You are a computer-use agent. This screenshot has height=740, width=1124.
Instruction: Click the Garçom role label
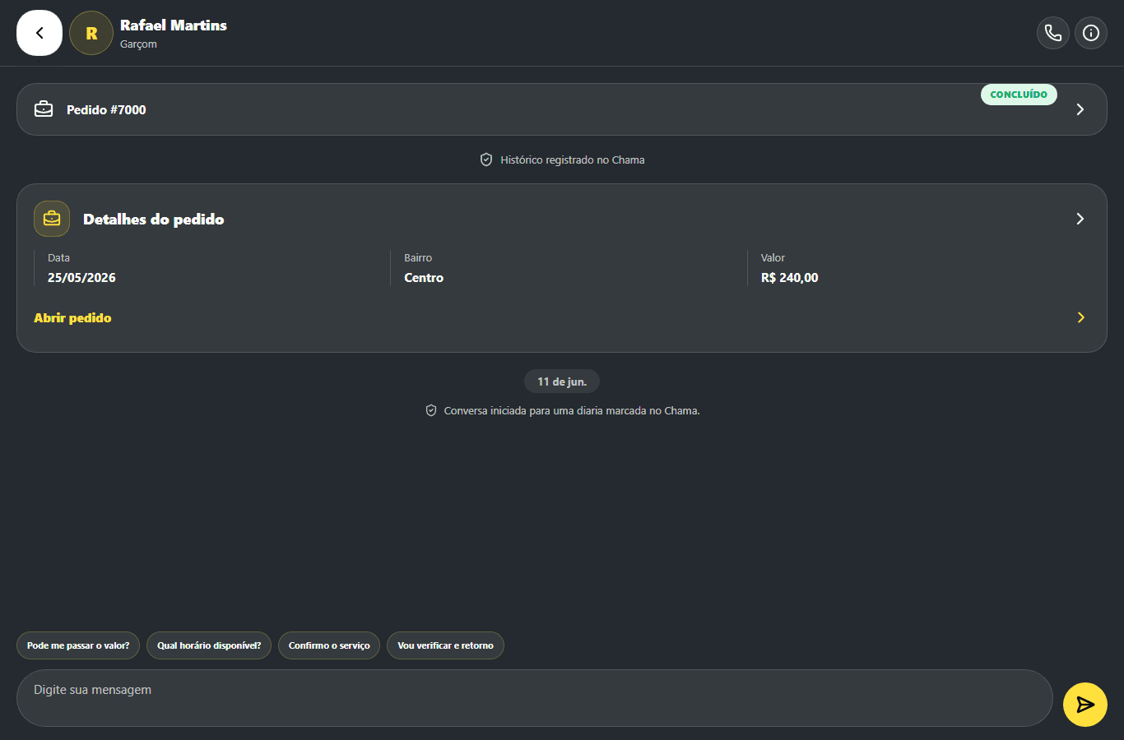click(138, 44)
